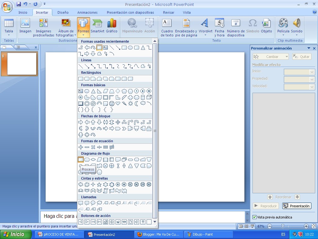Select the oval callout shape
The height and width of the screenshot is (239, 318).
pyautogui.click(x=93, y=203)
